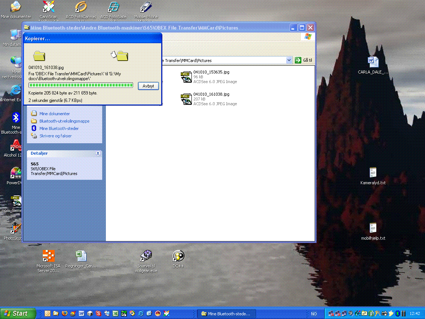Select file 041010_161038.jpg in the folder
The image size is (425, 319).
(209, 99)
